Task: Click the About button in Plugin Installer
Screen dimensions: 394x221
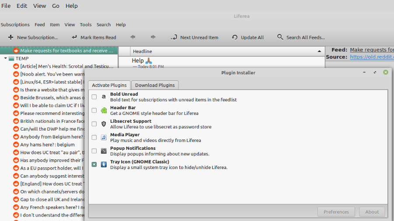Action: tap(372, 212)
